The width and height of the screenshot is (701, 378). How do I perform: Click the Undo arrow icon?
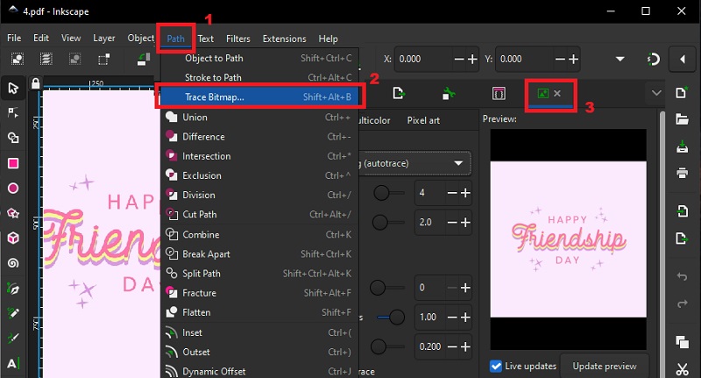pos(682,277)
